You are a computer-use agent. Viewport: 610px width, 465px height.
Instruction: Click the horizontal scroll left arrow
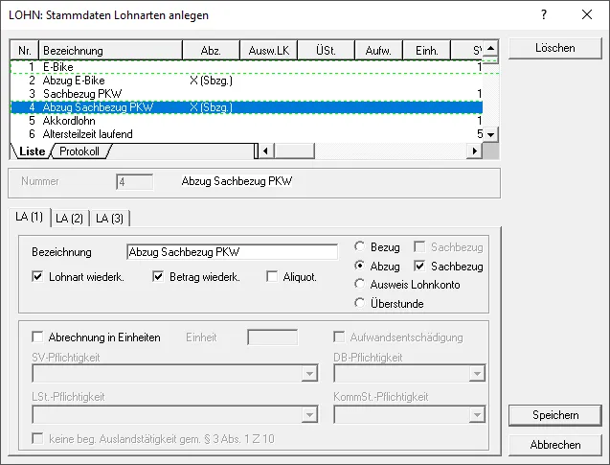(265, 151)
